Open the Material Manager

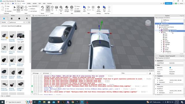click(67, 9)
